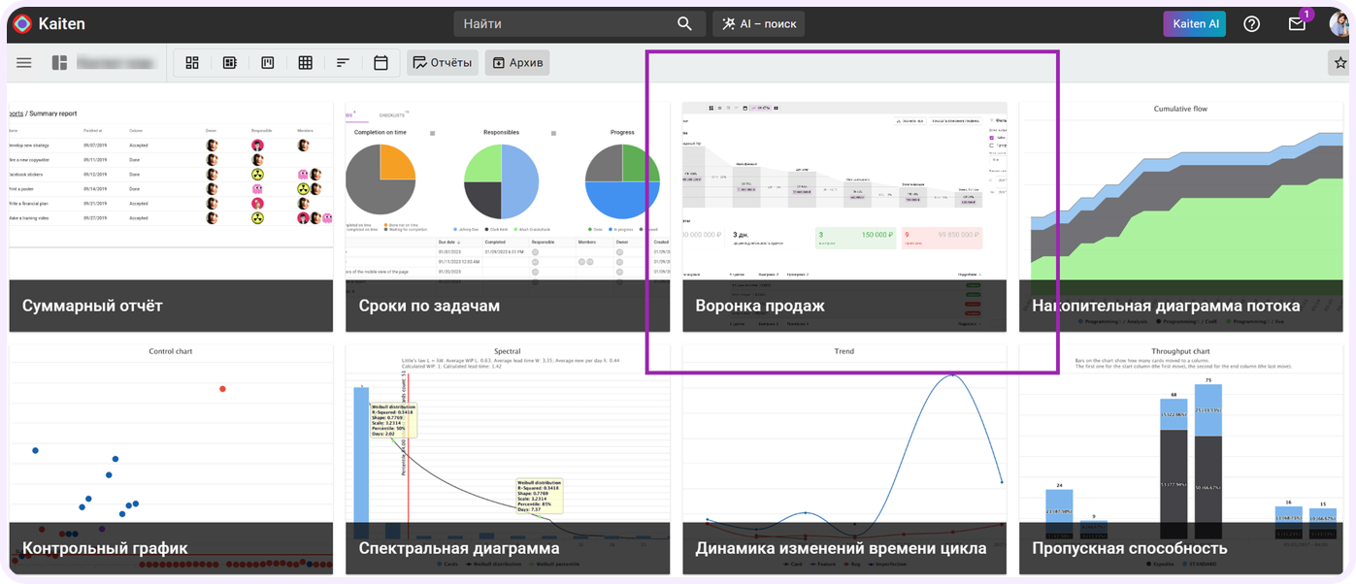Open the table grid view icon

(x=306, y=63)
